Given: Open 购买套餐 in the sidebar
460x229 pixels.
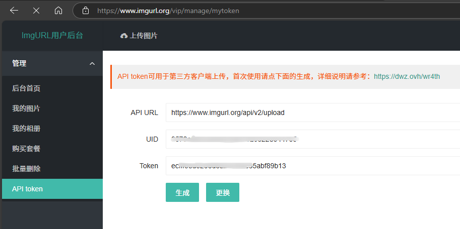Looking at the screenshot, I should click(x=52, y=149).
